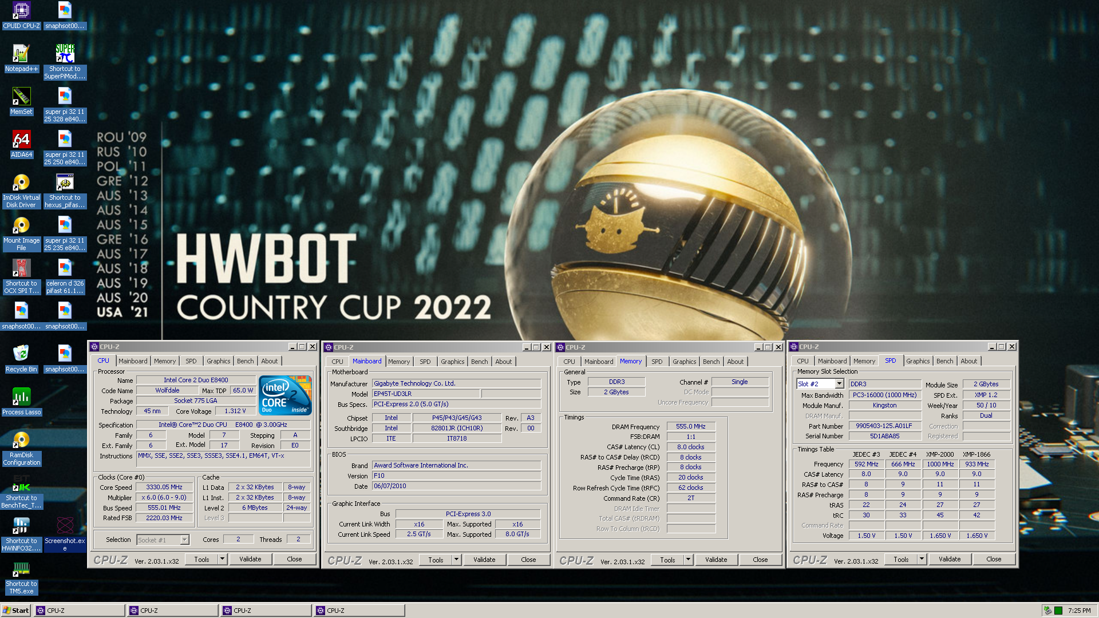Open the Bench tab in the CPU window
This screenshot has width=1099, height=618.
point(245,361)
